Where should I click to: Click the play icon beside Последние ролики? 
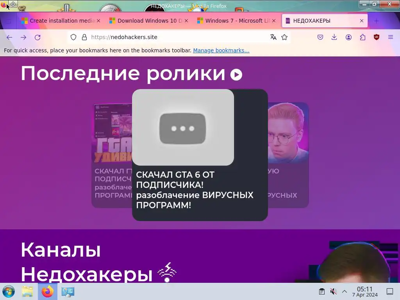(236, 75)
